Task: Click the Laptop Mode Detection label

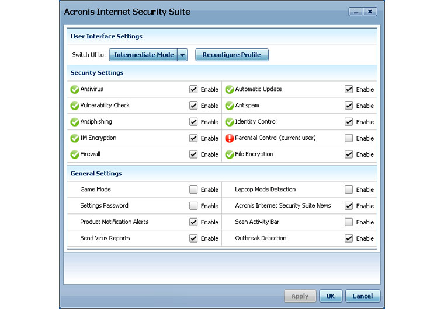Action: click(265, 189)
